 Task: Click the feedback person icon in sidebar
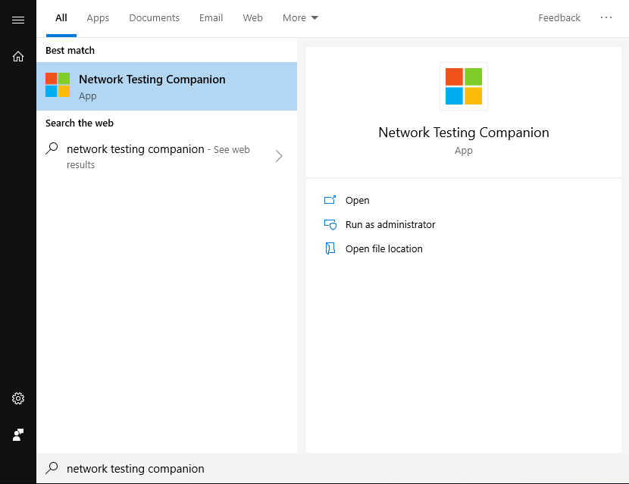pos(18,435)
